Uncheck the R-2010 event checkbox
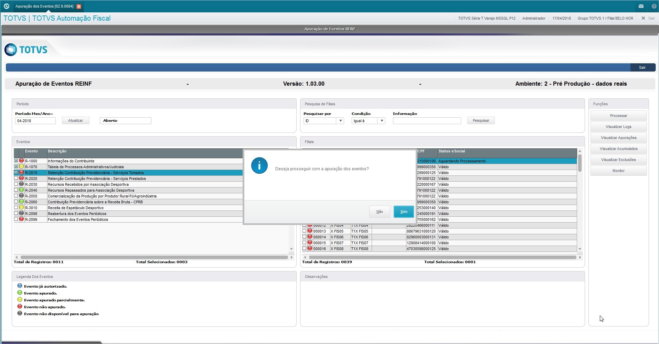The image size is (659, 344). [16, 172]
